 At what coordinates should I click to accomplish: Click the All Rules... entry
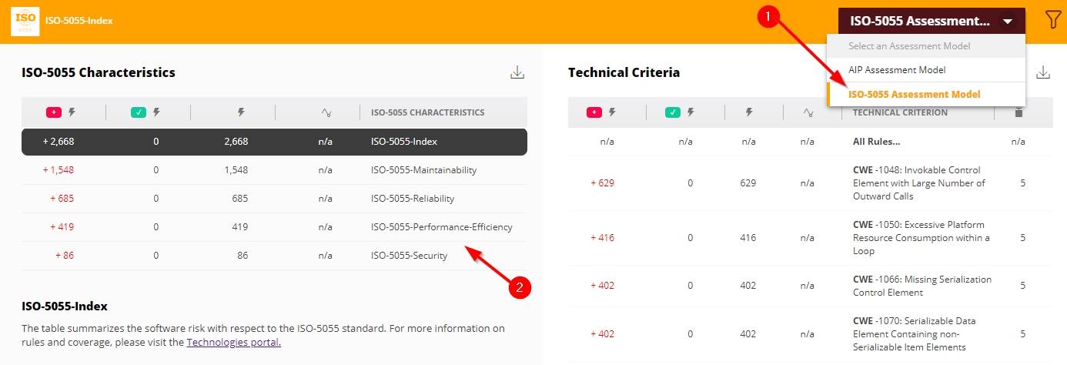(x=876, y=142)
